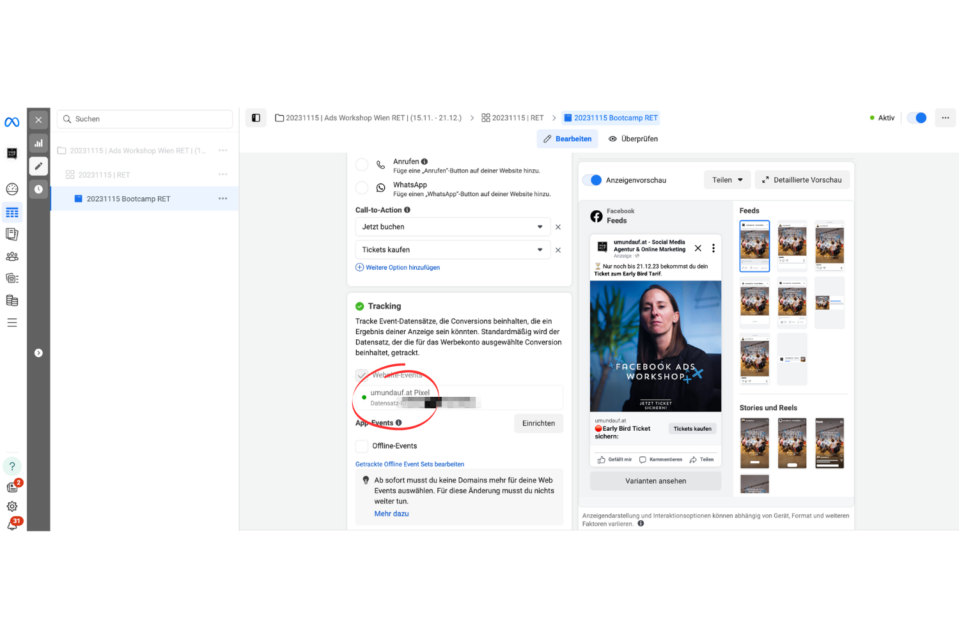Open more options for ad set RET row
Viewport: 959px width, 639px height.
222,174
